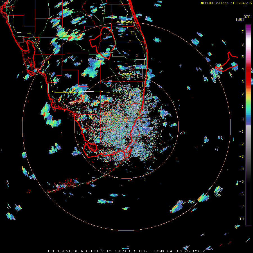
Task: Click the 1 value on the color scale
Action: (243, 107)
